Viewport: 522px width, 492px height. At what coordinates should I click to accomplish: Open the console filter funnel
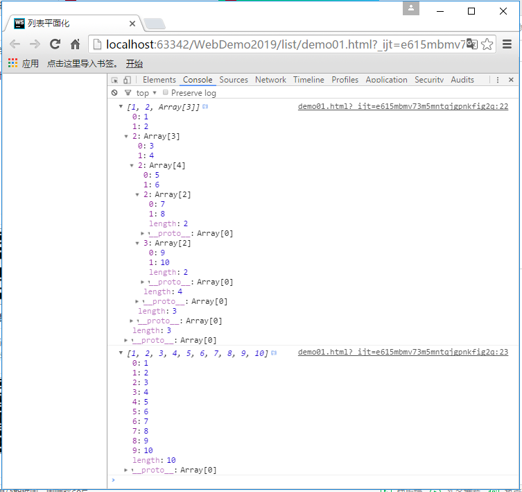coord(128,93)
